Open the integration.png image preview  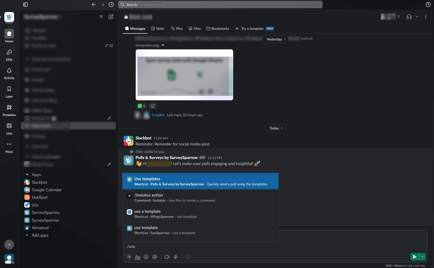(184, 75)
